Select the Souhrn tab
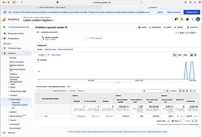The height and width of the screenshot is (137, 202). (x=40, y=49)
